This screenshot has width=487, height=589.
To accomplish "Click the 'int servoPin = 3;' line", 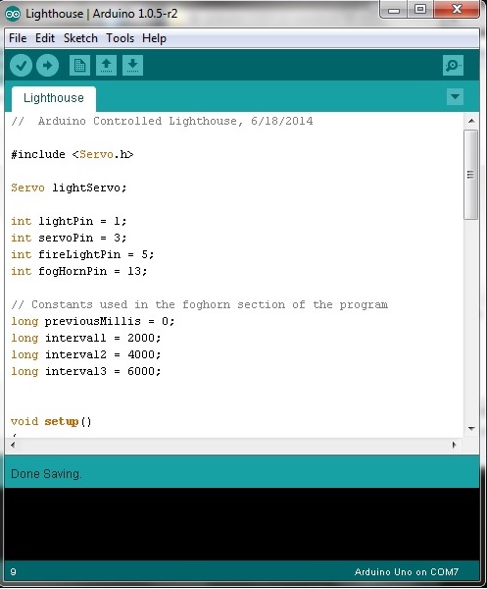I will point(69,238).
